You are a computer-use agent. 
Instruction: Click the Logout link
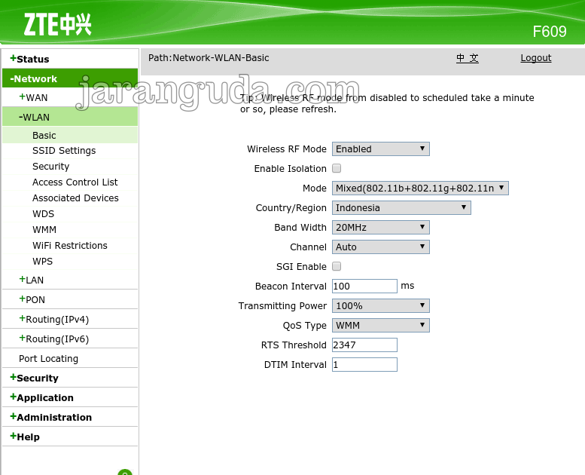536,58
